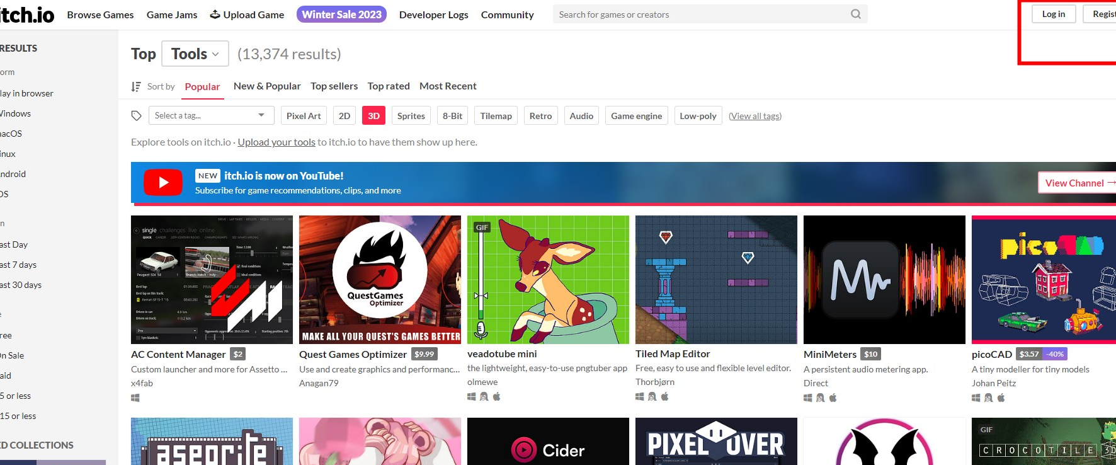Viewport: 1116px width, 465px height.
Task: Open MiniMeters thumbnail
Action: pos(884,280)
